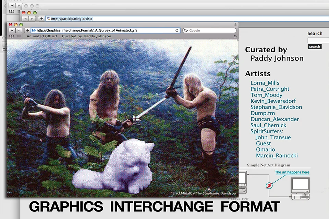The height and width of the screenshot is (219, 329).
Task: Open the bookmarks book icon in the rearmost window
Action: [12, 11]
